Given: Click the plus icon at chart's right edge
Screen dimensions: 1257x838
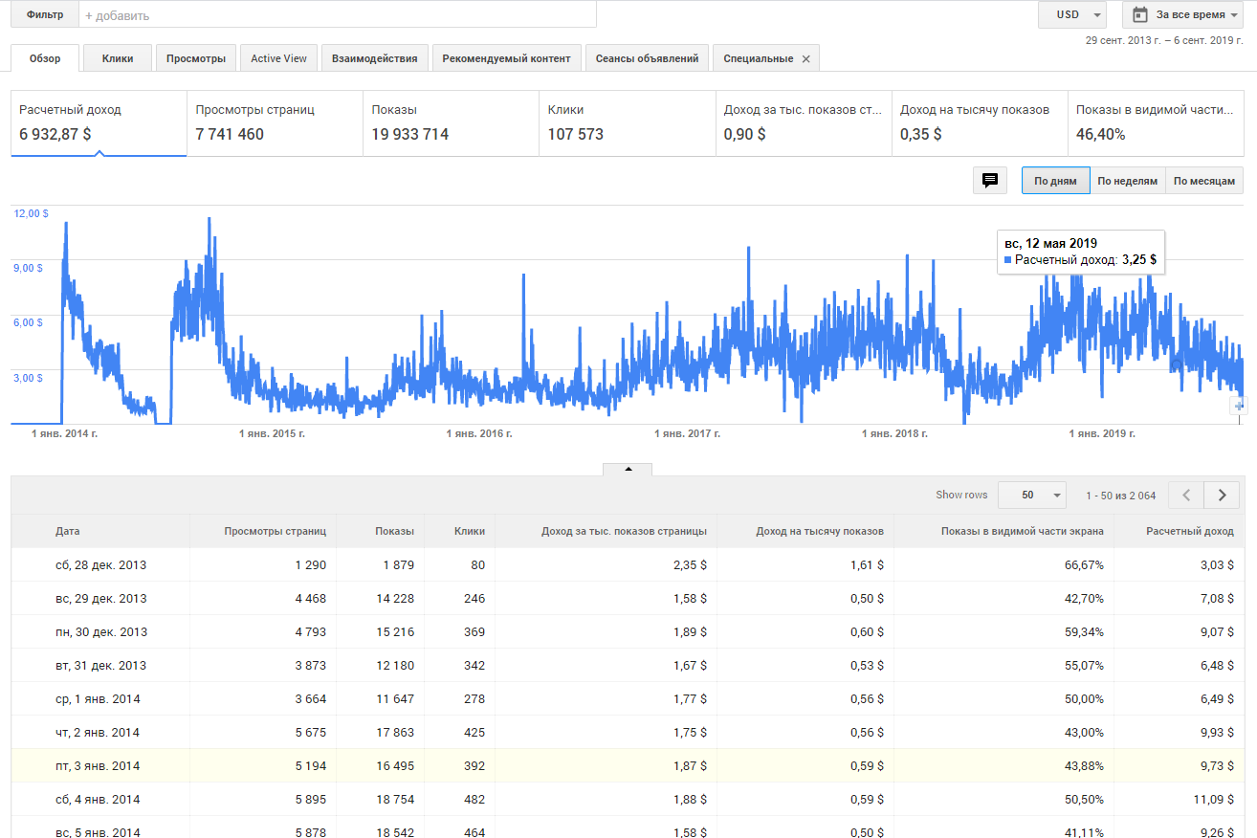Looking at the screenshot, I should tap(1241, 406).
